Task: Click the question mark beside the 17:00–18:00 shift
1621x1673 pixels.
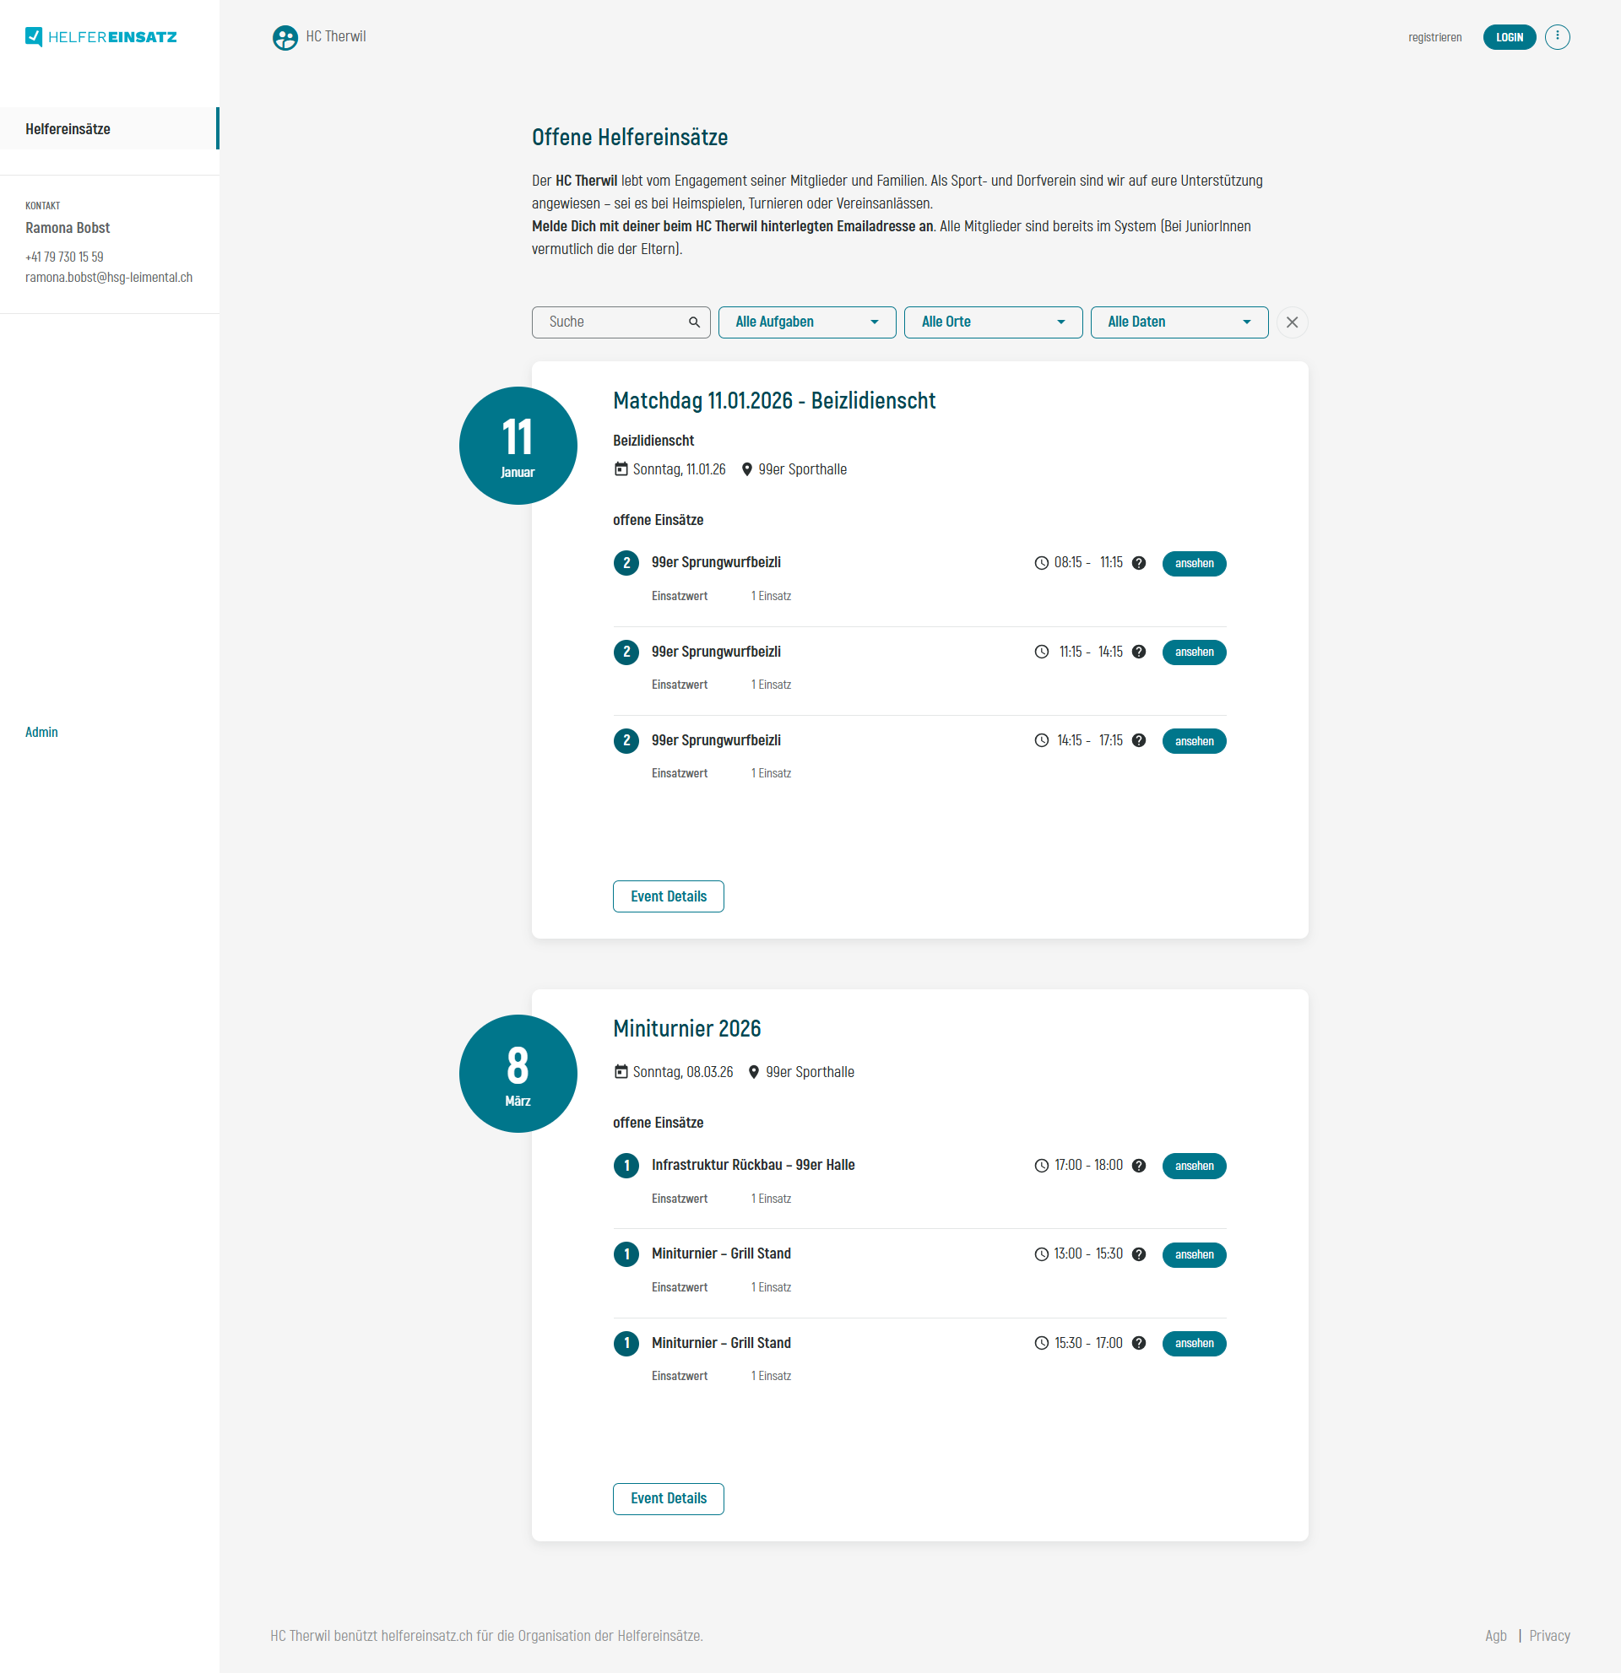Action: (1139, 1165)
